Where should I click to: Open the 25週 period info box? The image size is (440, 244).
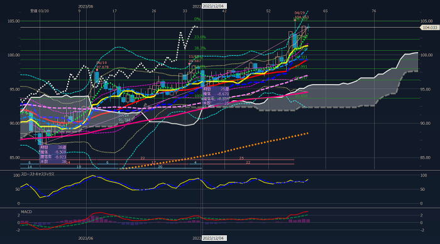(216, 97)
